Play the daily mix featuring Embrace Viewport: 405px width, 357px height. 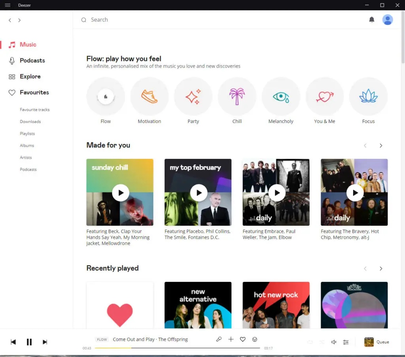pos(277,193)
